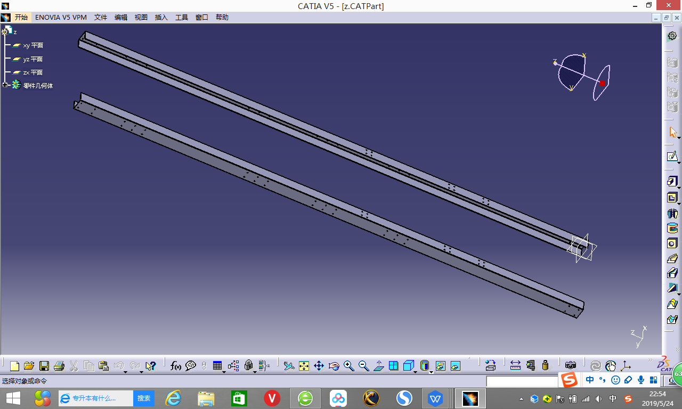The width and height of the screenshot is (682, 409).
Task: Click the lock icon in bottom toolbar
Action: click(248, 366)
